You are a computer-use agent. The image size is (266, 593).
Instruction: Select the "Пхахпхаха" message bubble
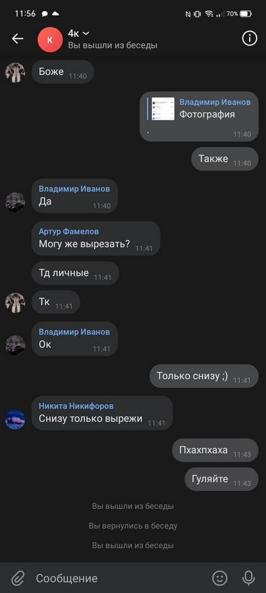tap(215, 450)
